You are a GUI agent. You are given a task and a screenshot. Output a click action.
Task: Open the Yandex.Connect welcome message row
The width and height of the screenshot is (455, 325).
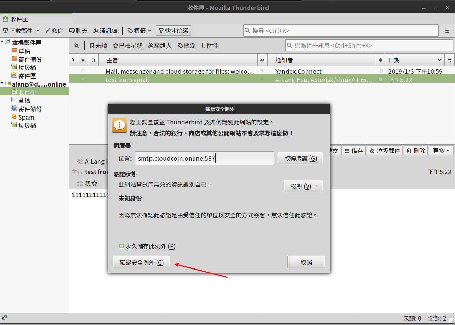pos(262,71)
